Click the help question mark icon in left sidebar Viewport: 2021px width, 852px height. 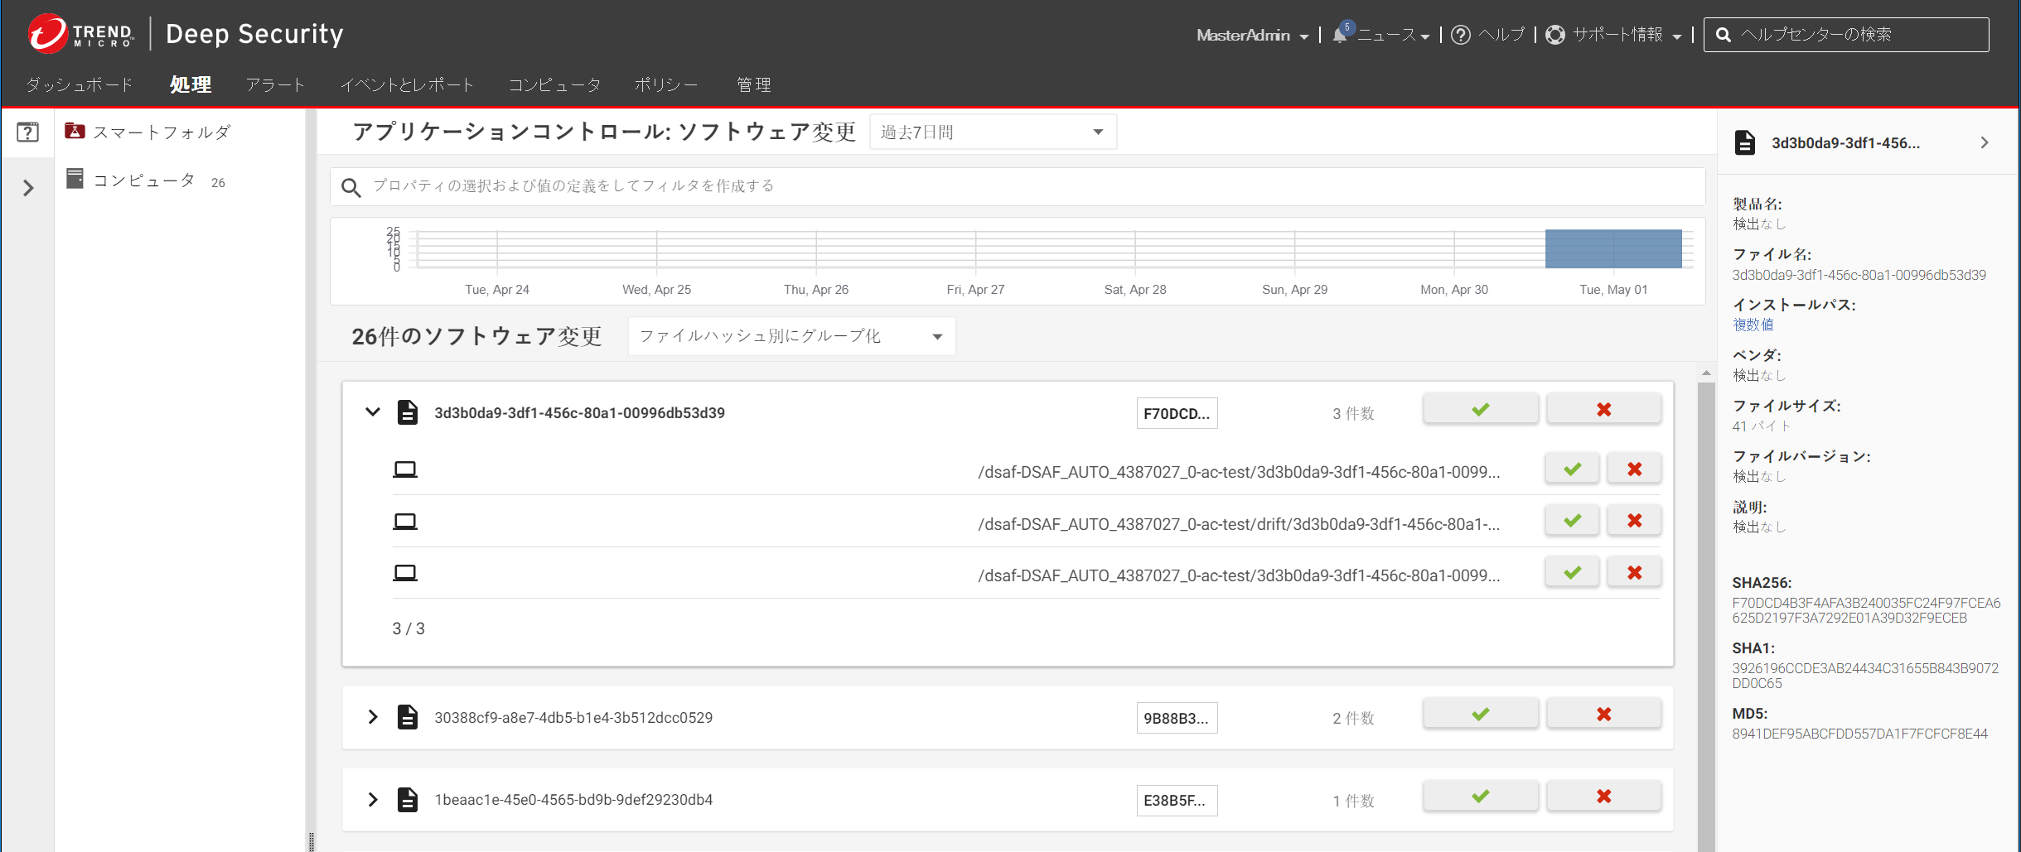[x=27, y=132]
